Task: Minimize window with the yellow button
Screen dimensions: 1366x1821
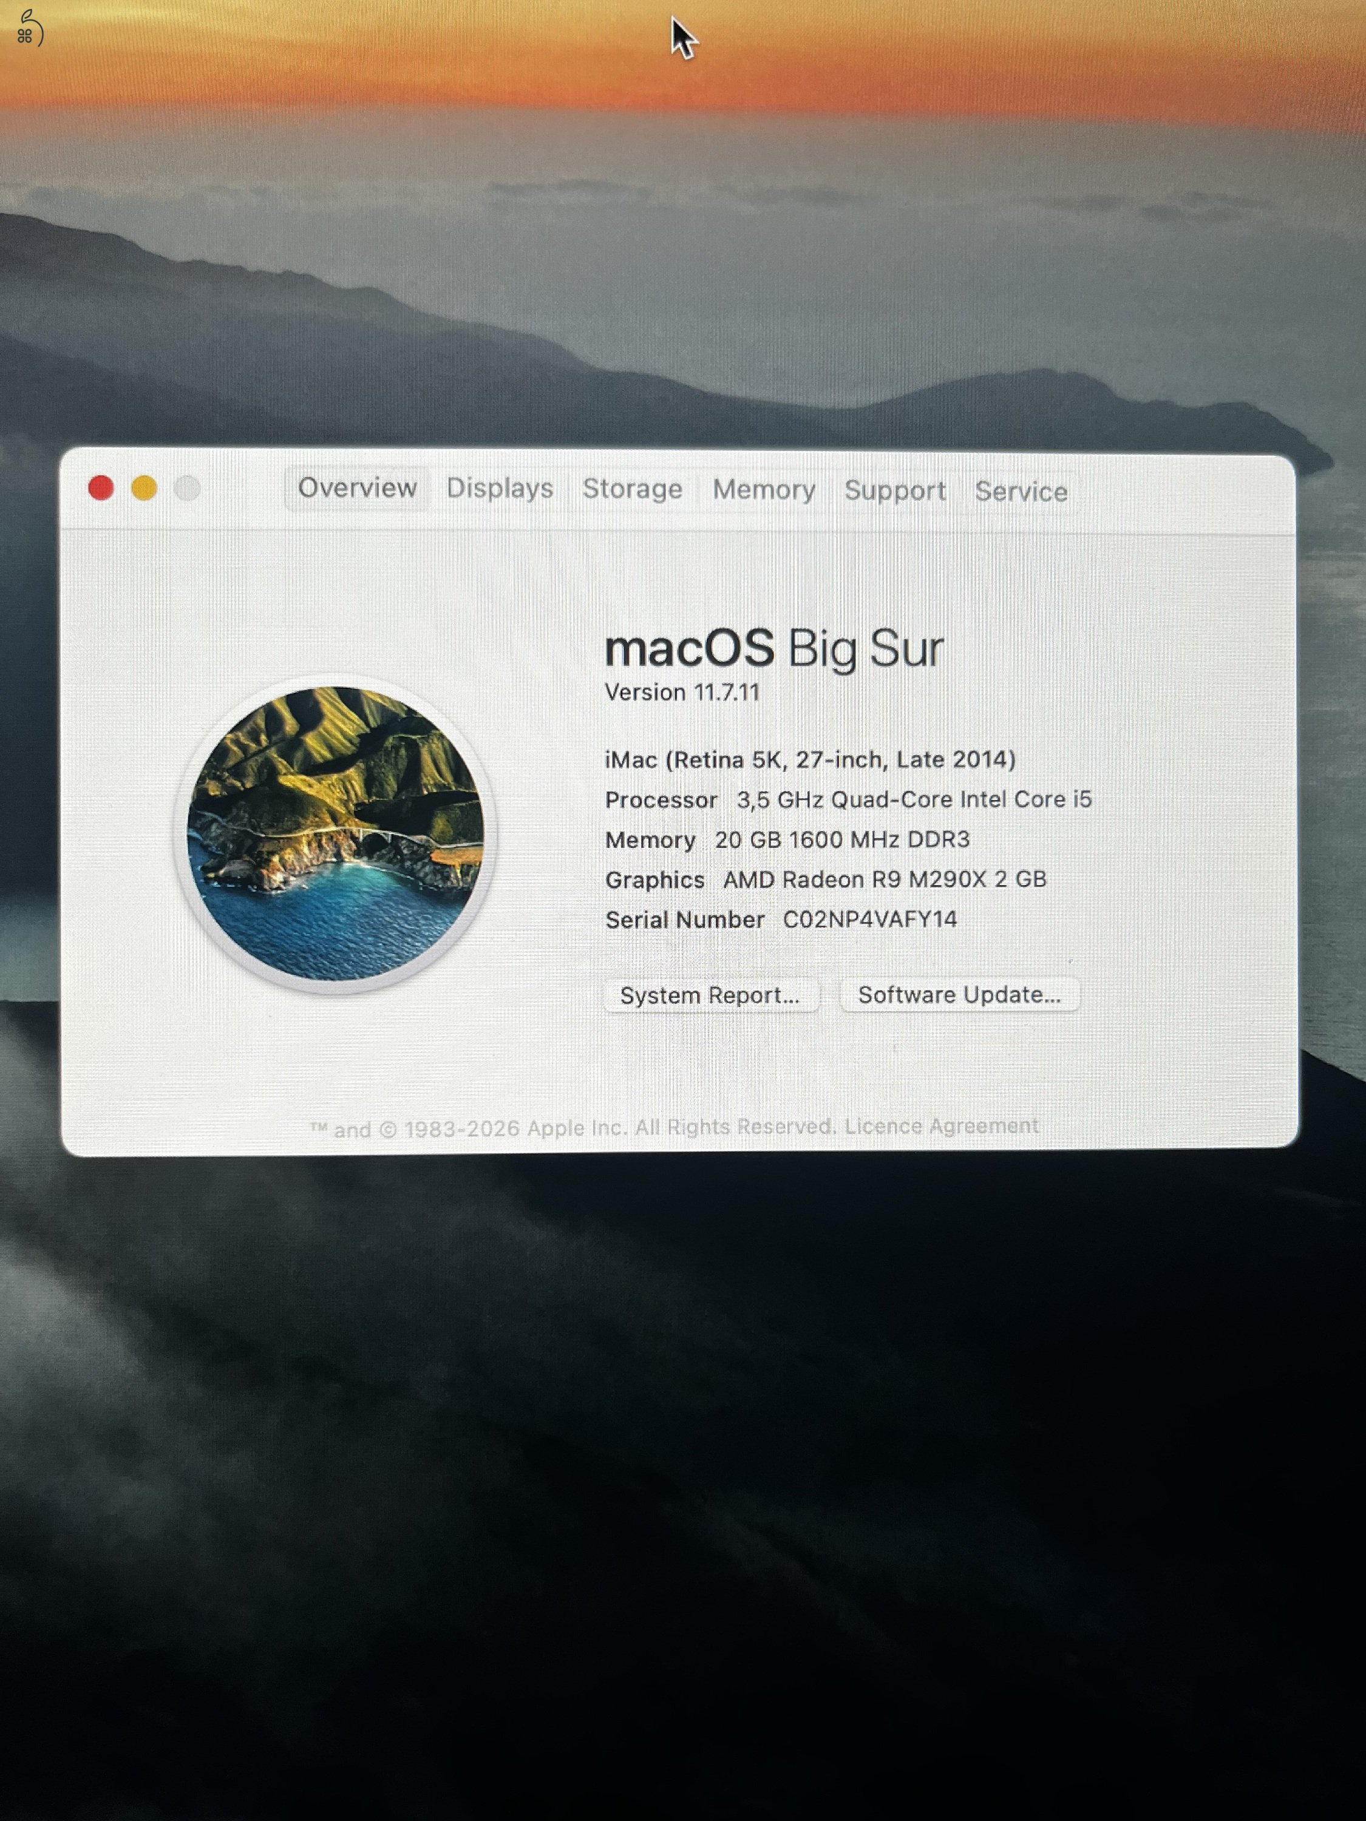Action: [x=144, y=488]
